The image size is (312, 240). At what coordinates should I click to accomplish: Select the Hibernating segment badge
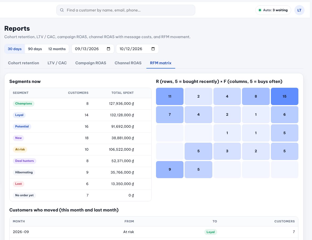[24, 173]
